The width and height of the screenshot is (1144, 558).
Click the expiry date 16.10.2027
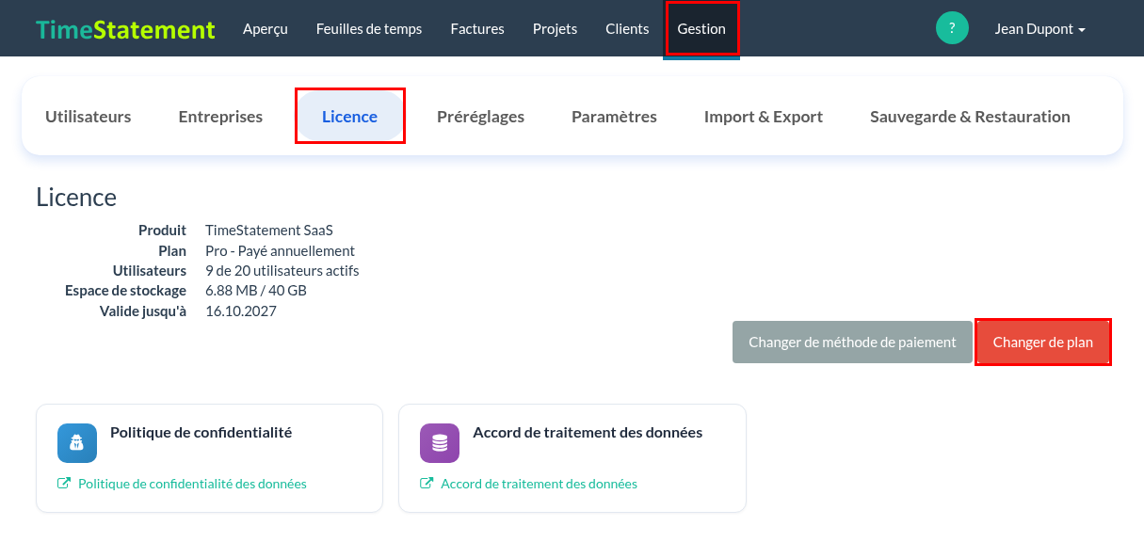[241, 311]
